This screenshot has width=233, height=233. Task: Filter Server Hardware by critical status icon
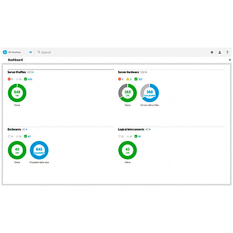pyautogui.click(x=119, y=79)
